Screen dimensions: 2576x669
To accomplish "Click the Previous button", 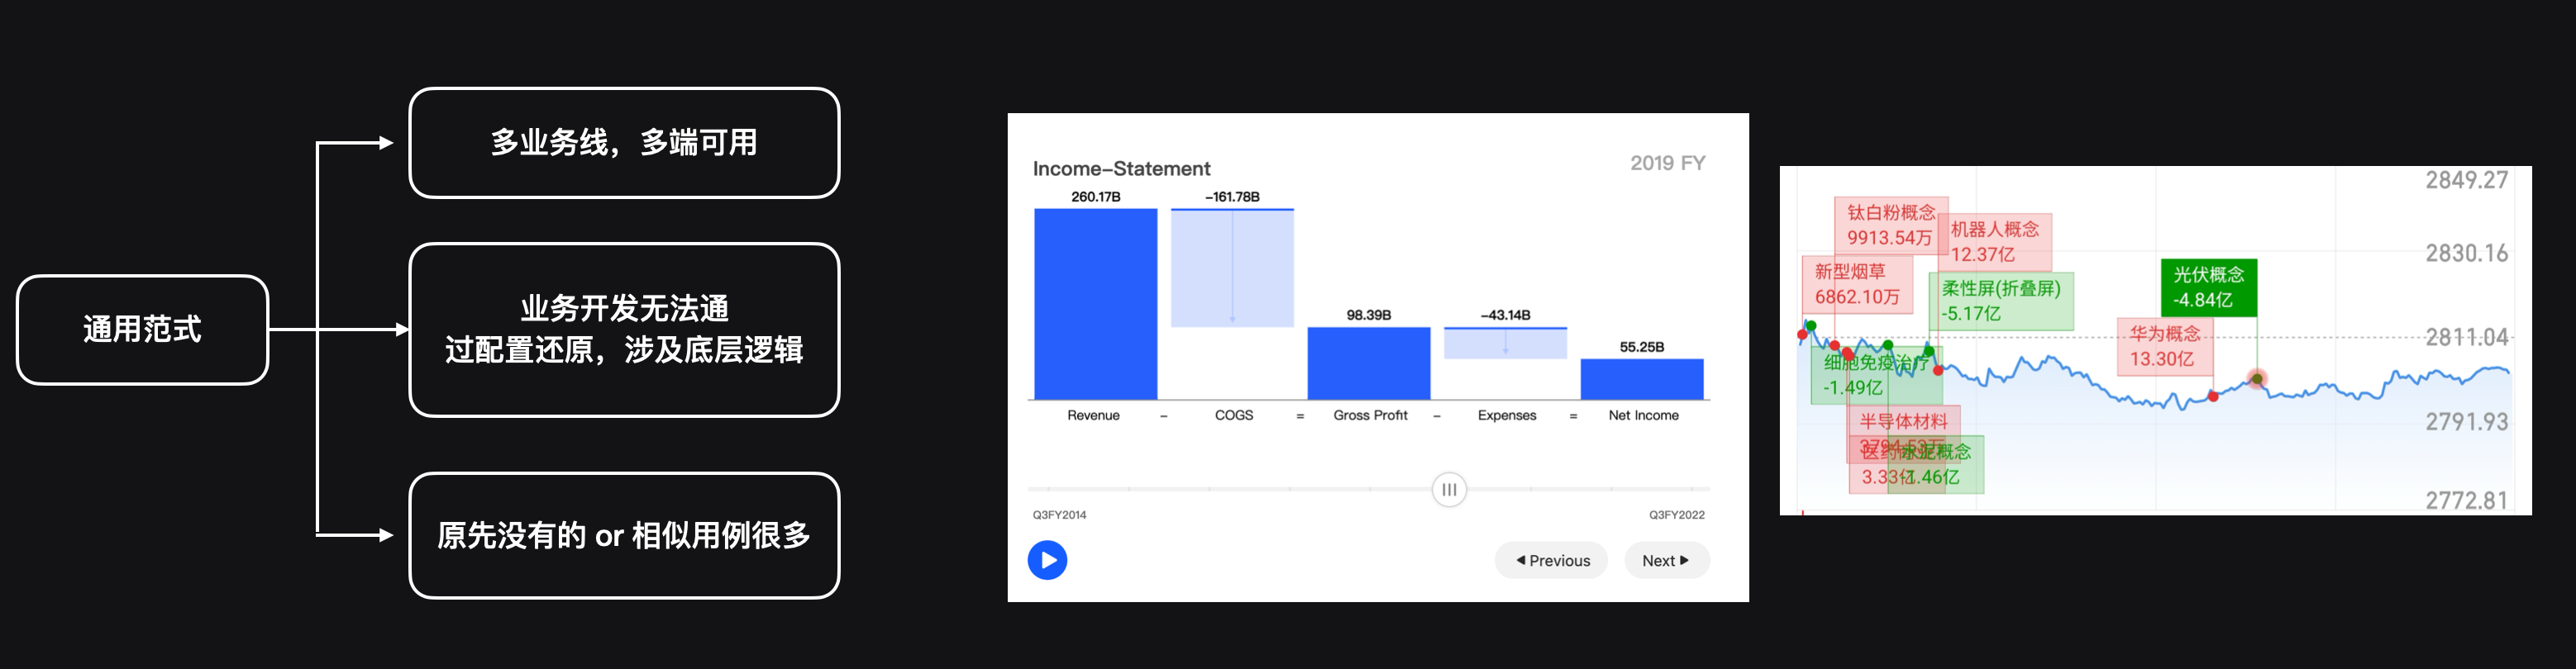I will tap(1551, 560).
